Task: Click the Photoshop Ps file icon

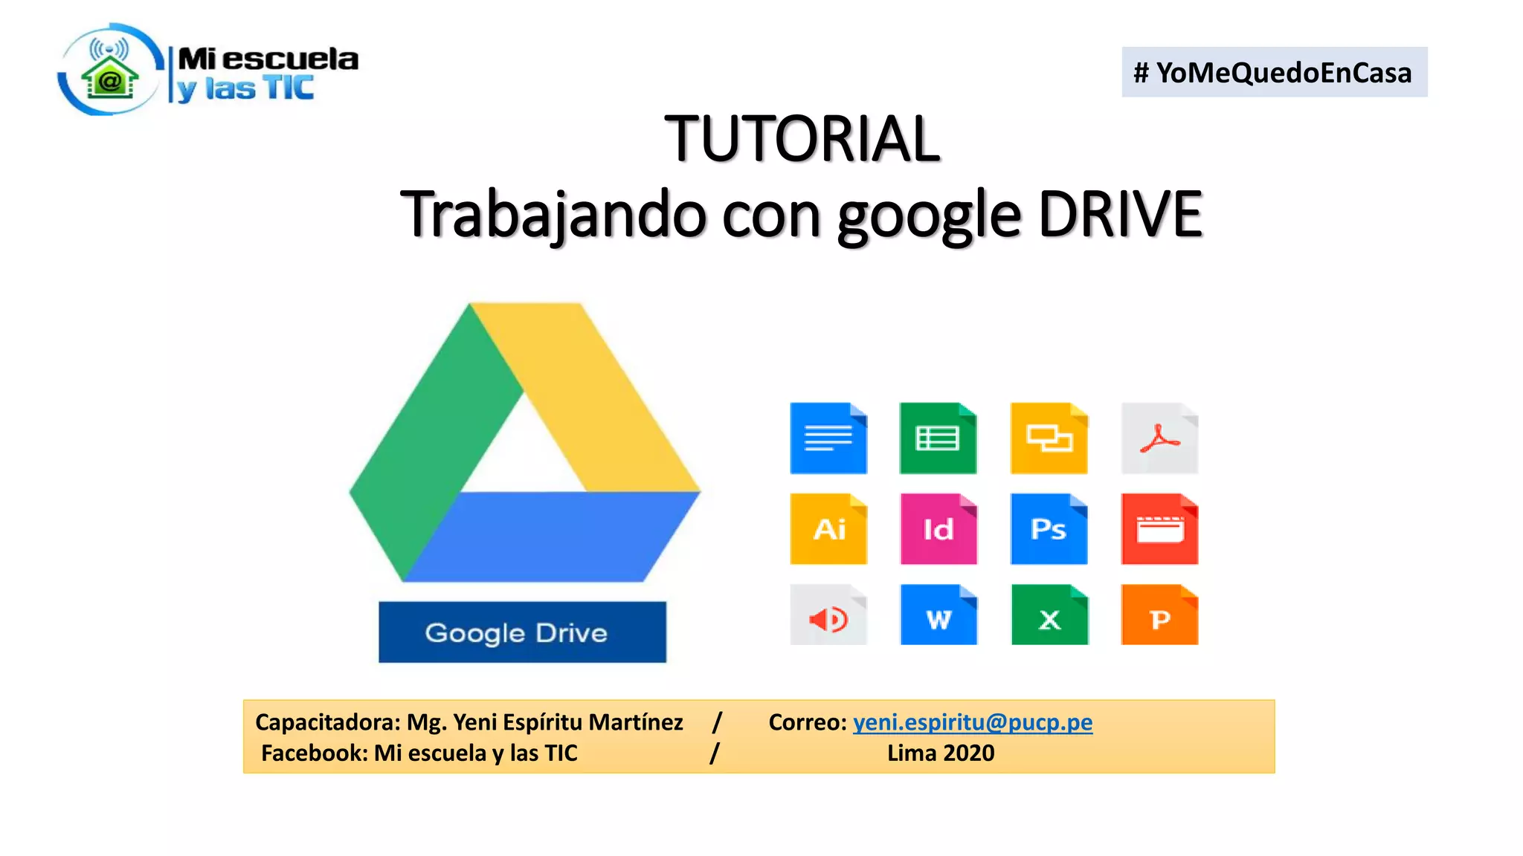Action: point(1049,529)
